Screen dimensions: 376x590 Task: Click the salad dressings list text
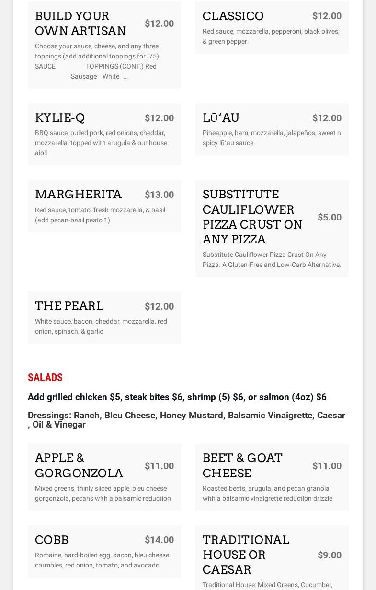pyautogui.click(x=186, y=420)
